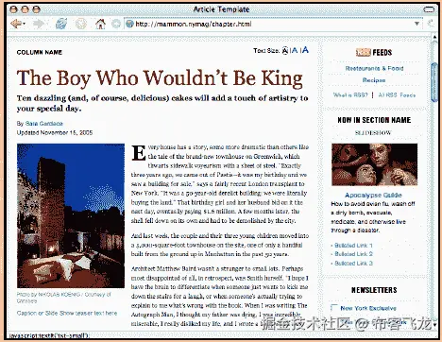Image resolution: width=442 pixels, height=342 pixels.
Task: Click the gray round button beside Home icon
Action: pos(116,24)
